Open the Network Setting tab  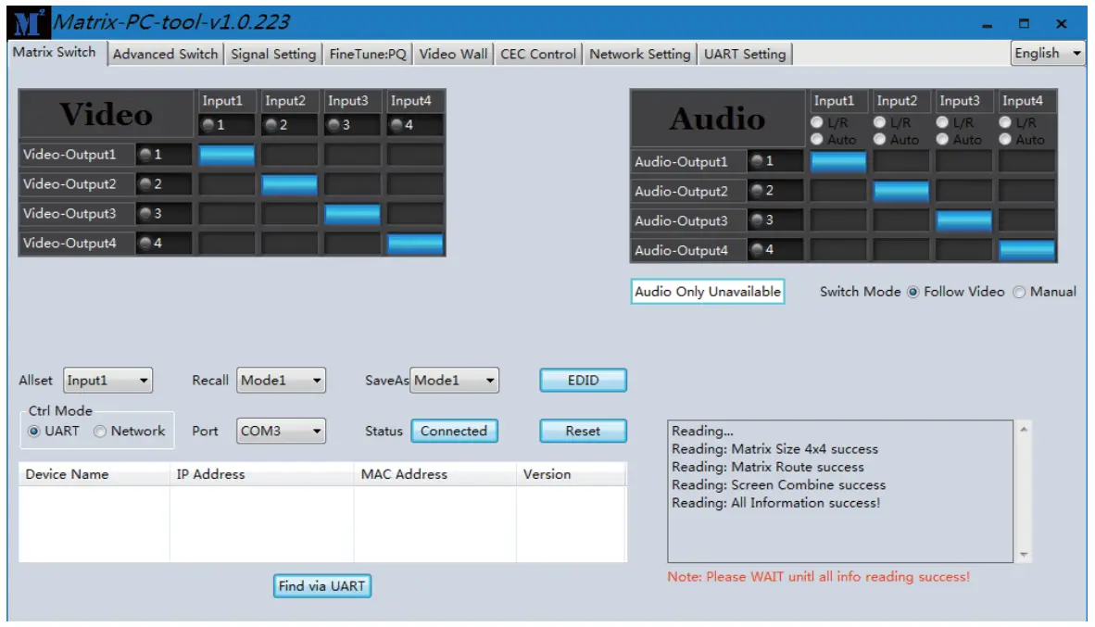[639, 54]
